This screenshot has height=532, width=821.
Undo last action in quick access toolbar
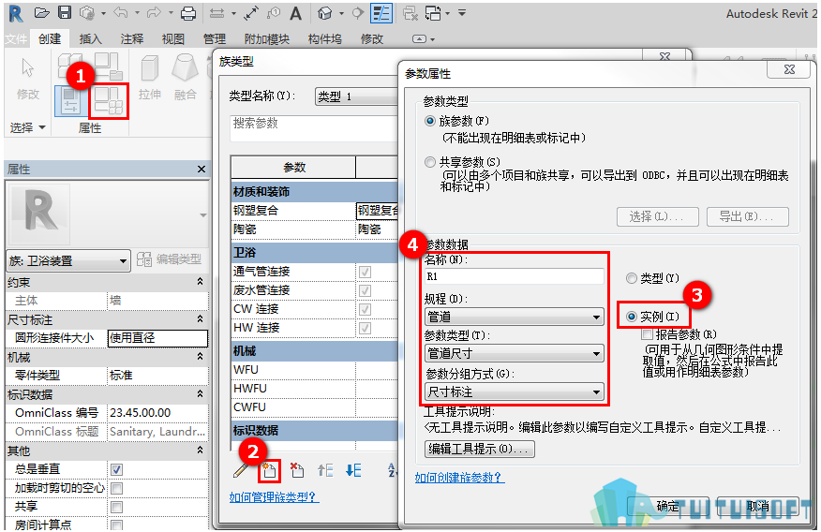tap(122, 12)
